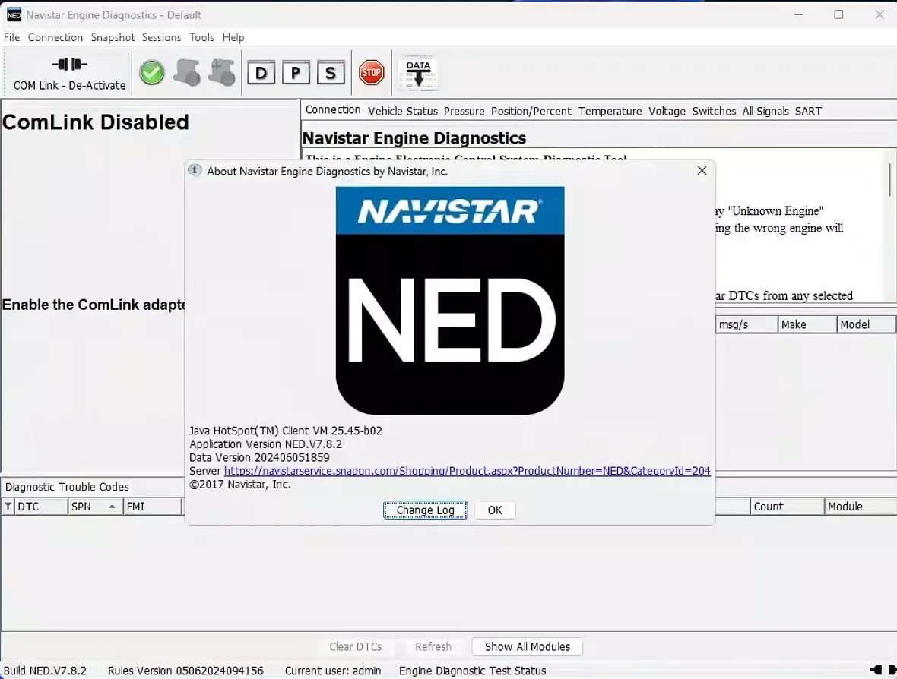This screenshot has height=679, width=897.
Task: Open the DATA recorder tool
Action: (x=418, y=72)
